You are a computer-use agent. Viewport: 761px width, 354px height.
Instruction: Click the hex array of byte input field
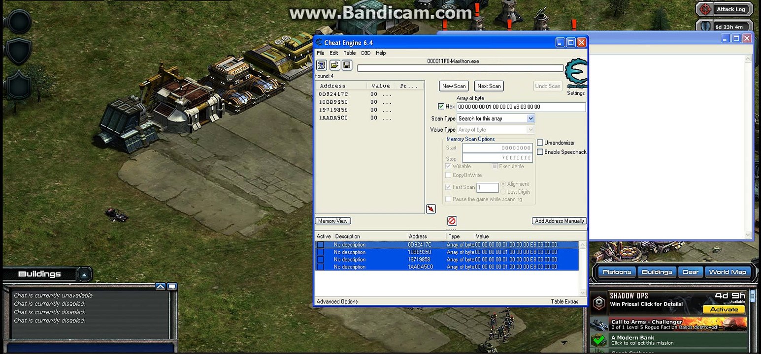pyautogui.click(x=521, y=107)
